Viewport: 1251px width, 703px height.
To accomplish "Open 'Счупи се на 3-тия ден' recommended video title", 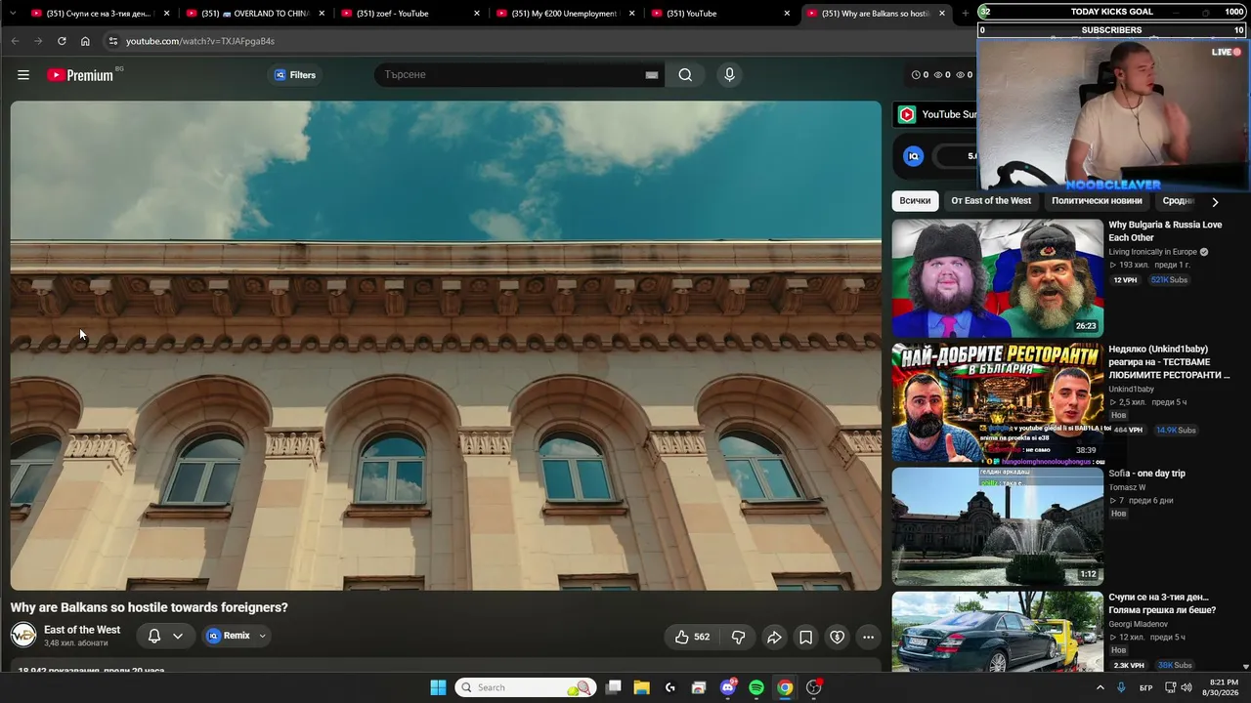I will [x=1162, y=603].
